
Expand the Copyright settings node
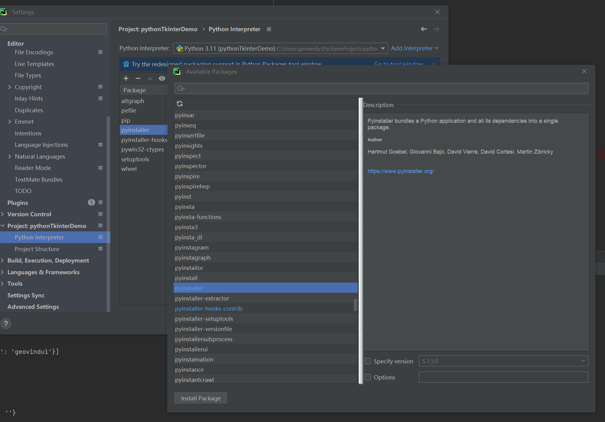(10, 87)
